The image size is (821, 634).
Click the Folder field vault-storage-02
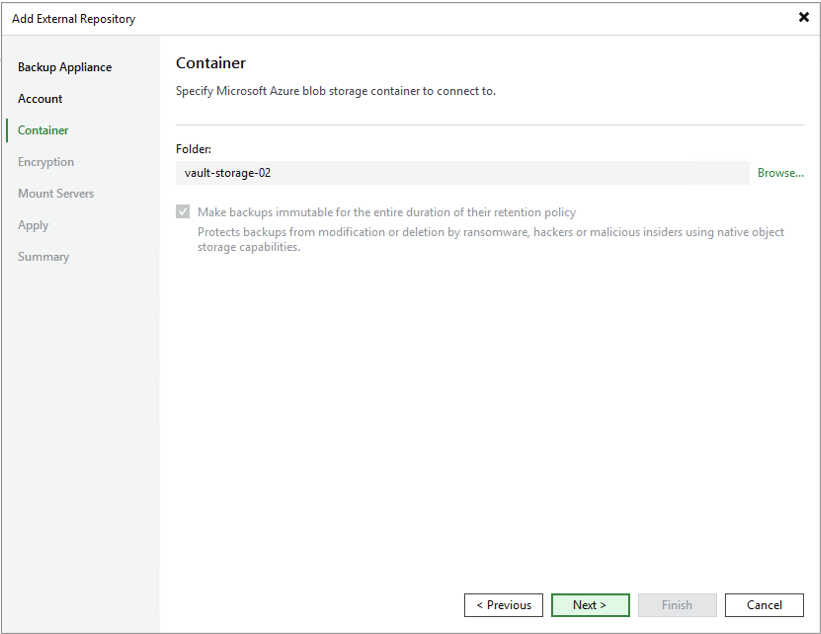point(462,173)
